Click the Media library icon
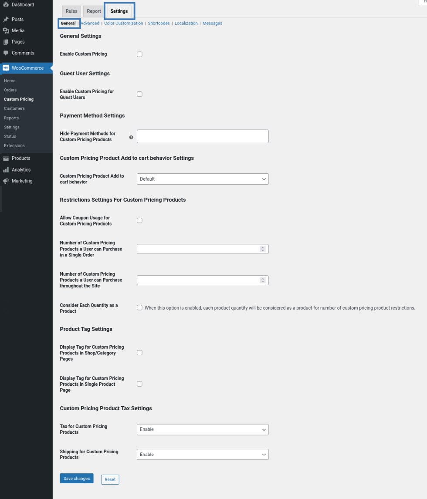The height and width of the screenshot is (499, 427). pyautogui.click(x=6, y=30)
